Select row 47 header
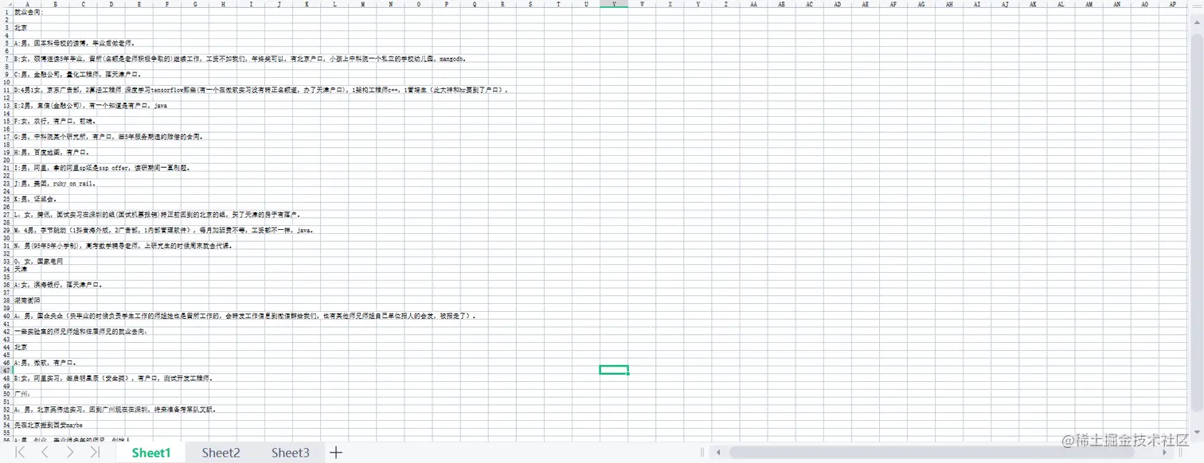The height and width of the screenshot is (463, 1204). point(6,370)
